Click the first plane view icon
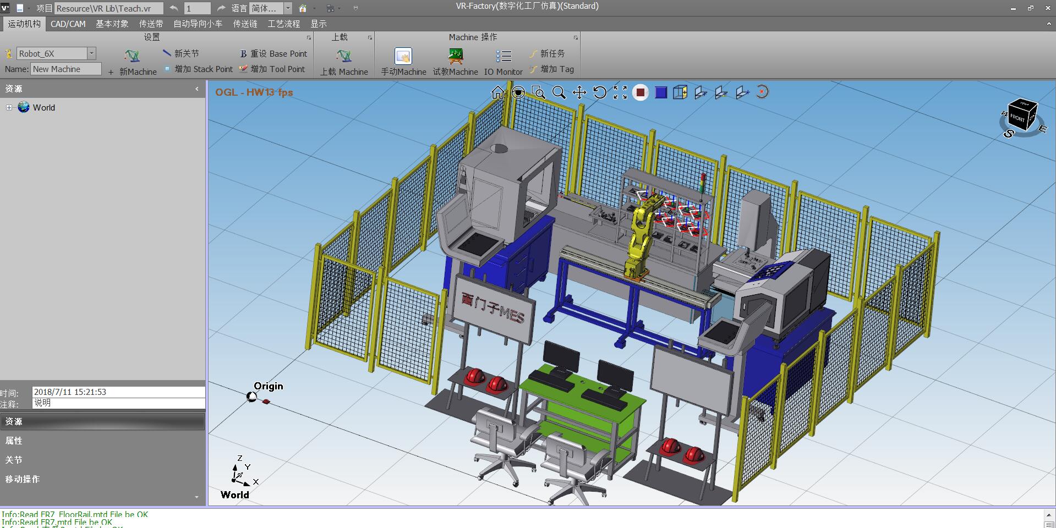1056x528 pixels. (701, 92)
